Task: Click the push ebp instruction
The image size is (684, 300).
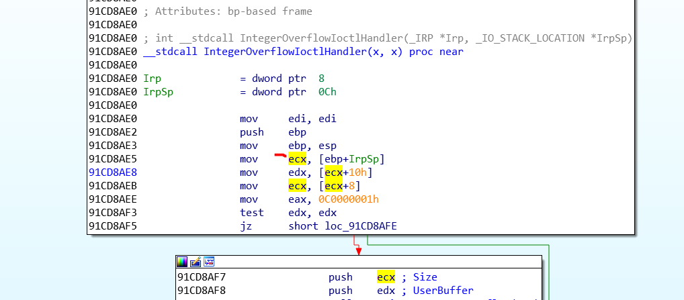Action: pyautogui.click(x=252, y=132)
